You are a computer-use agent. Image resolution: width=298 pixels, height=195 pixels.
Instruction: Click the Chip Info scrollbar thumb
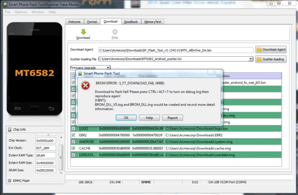pyautogui.click(x=61, y=157)
